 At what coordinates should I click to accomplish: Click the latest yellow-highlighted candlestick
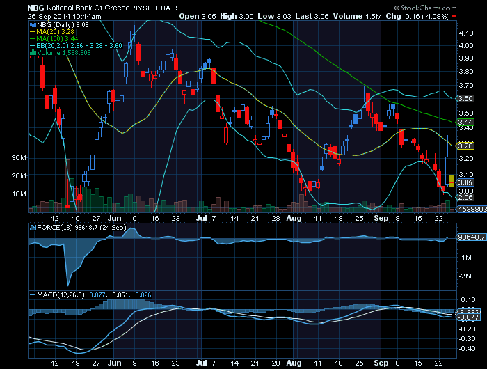[452, 181]
